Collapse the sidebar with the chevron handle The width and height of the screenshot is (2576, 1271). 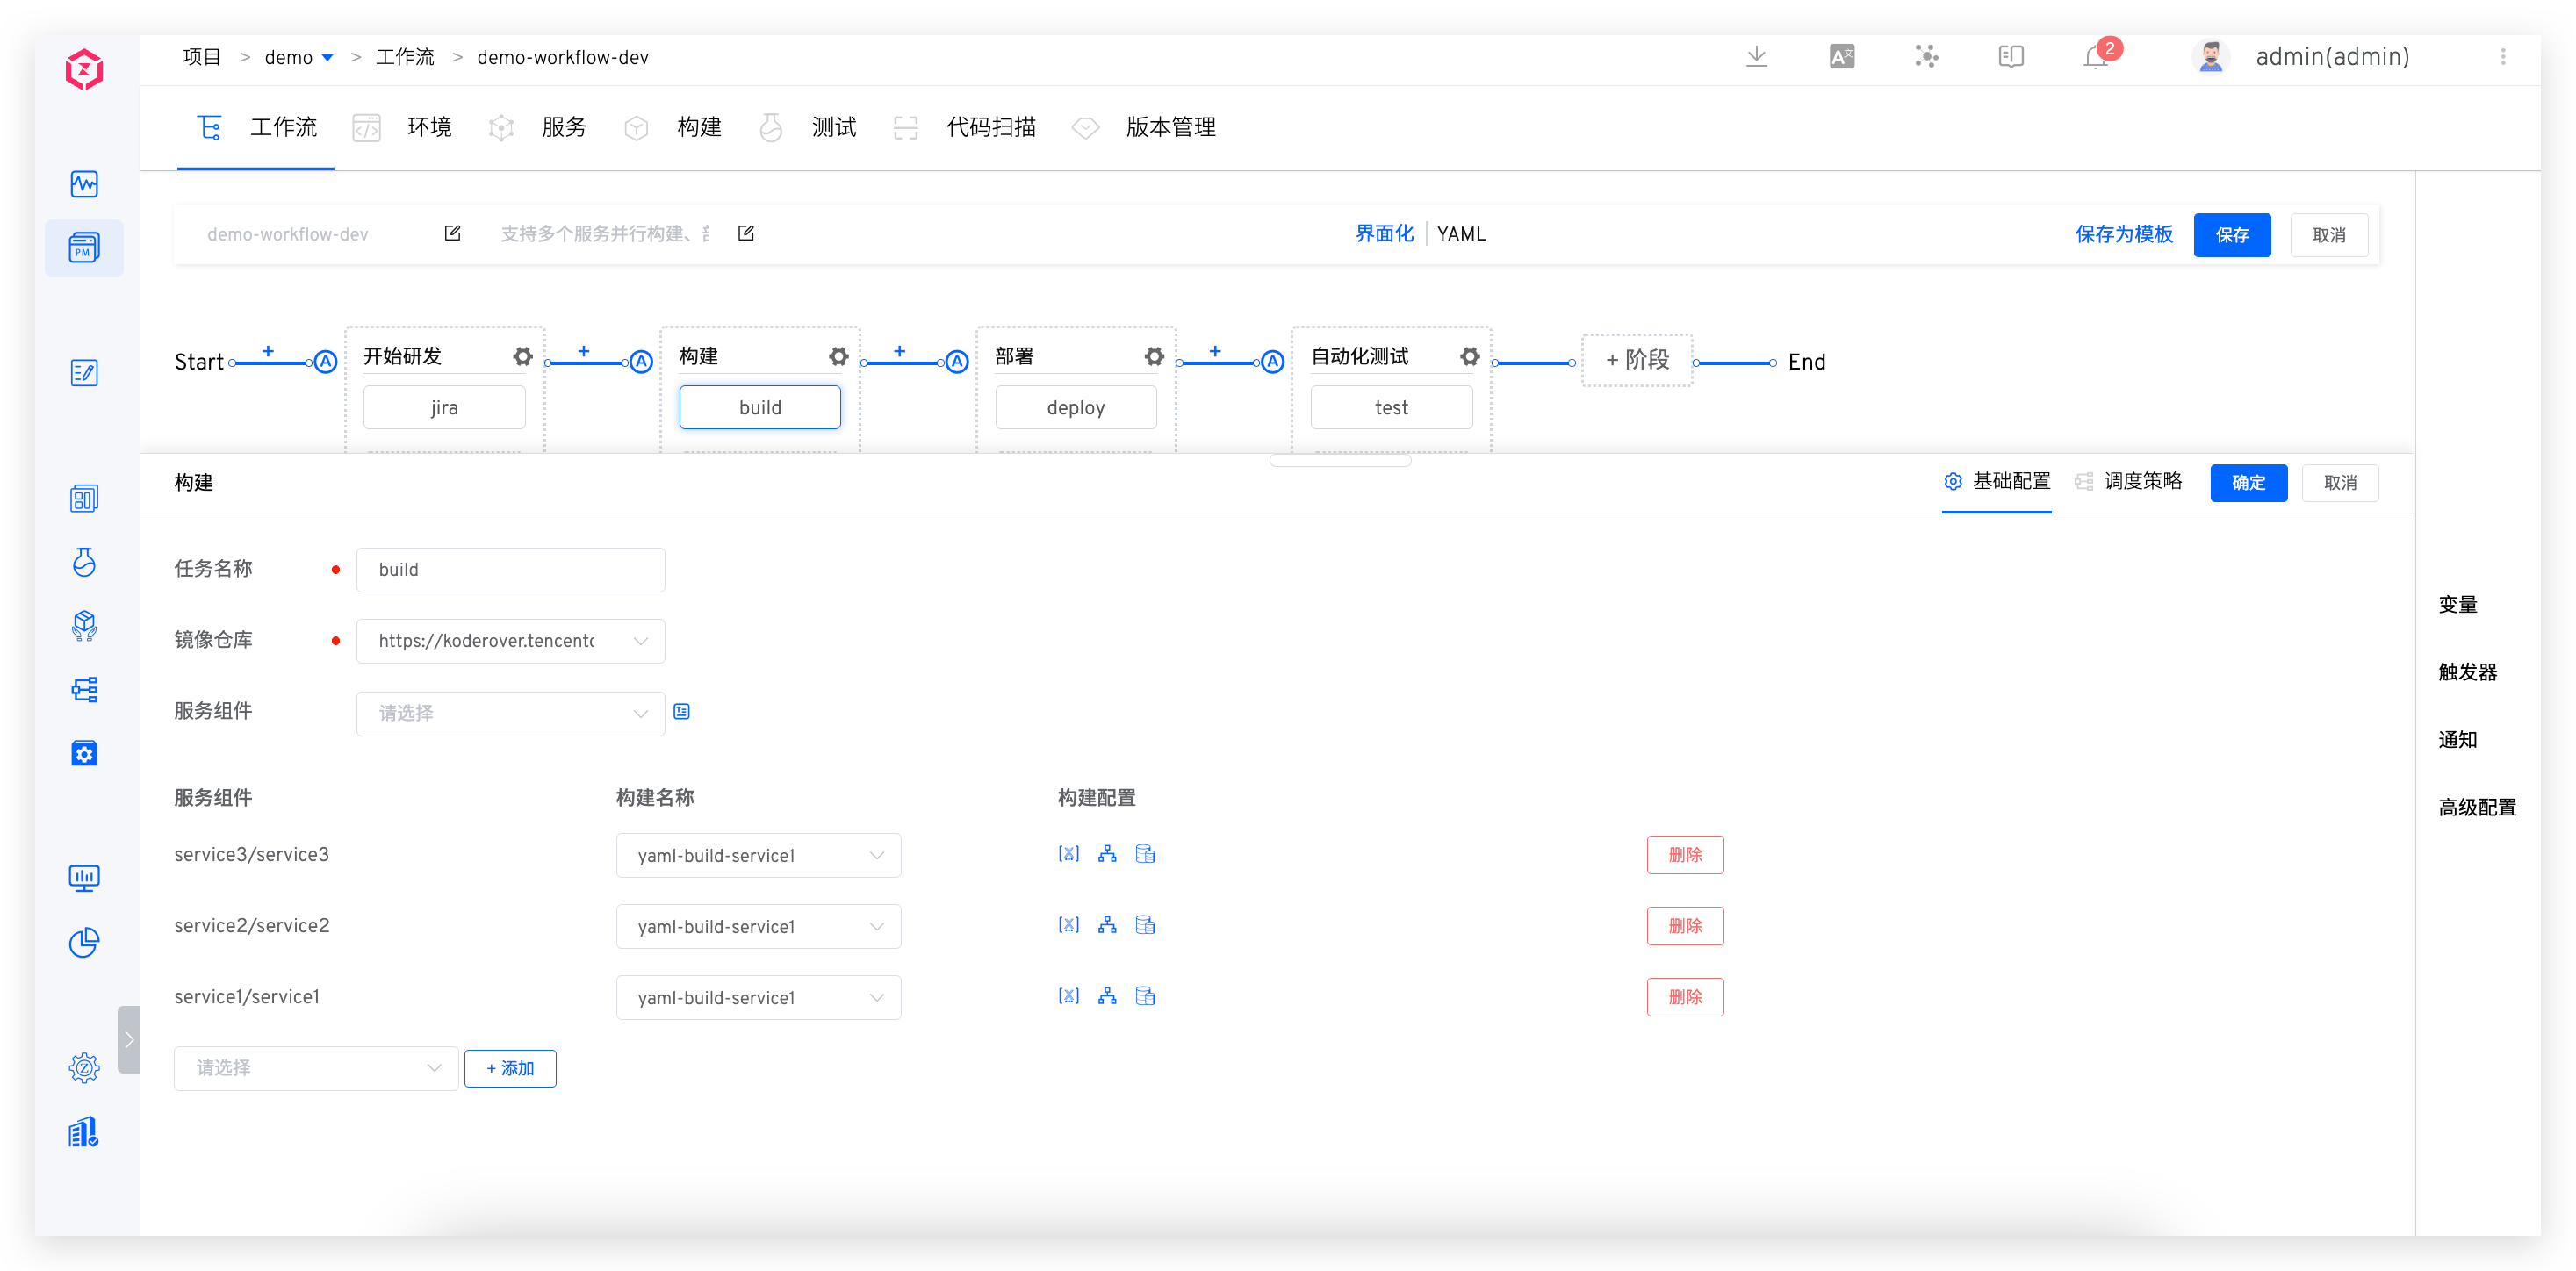[129, 1039]
